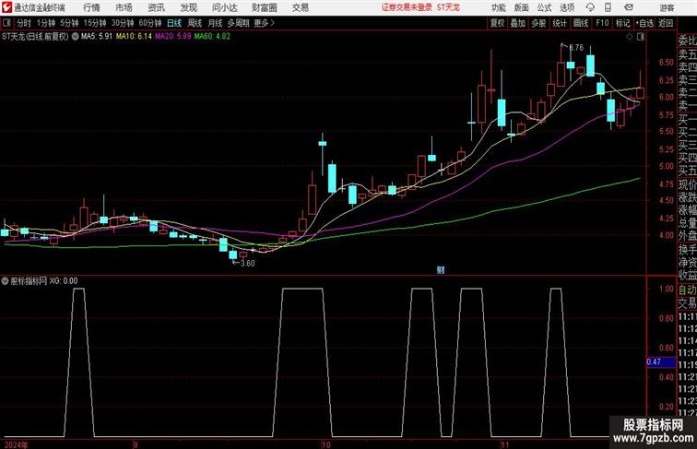
Task: Open the 市场 menu
Action: coord(124,7)
